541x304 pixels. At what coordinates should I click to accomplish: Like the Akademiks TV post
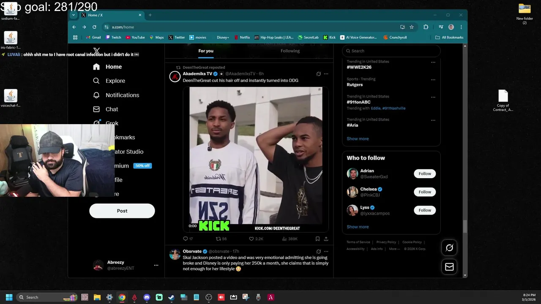[x=256, y=239]
